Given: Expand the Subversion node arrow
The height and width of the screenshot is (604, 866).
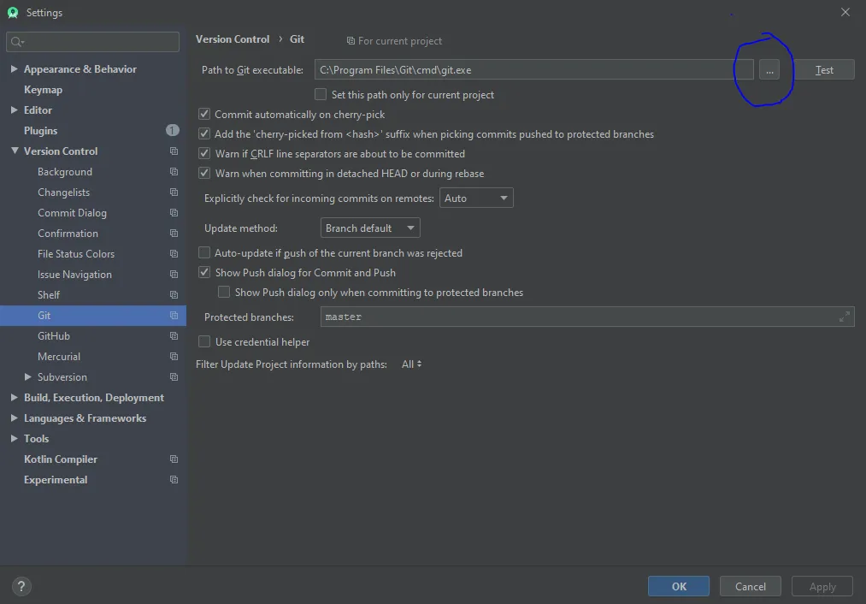Looking at the screenshot, I should (27, 377).
